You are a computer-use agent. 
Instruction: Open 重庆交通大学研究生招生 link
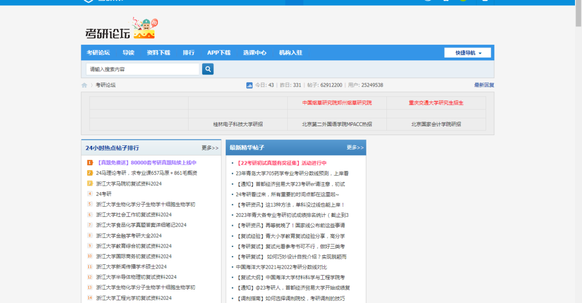point(436,103)
